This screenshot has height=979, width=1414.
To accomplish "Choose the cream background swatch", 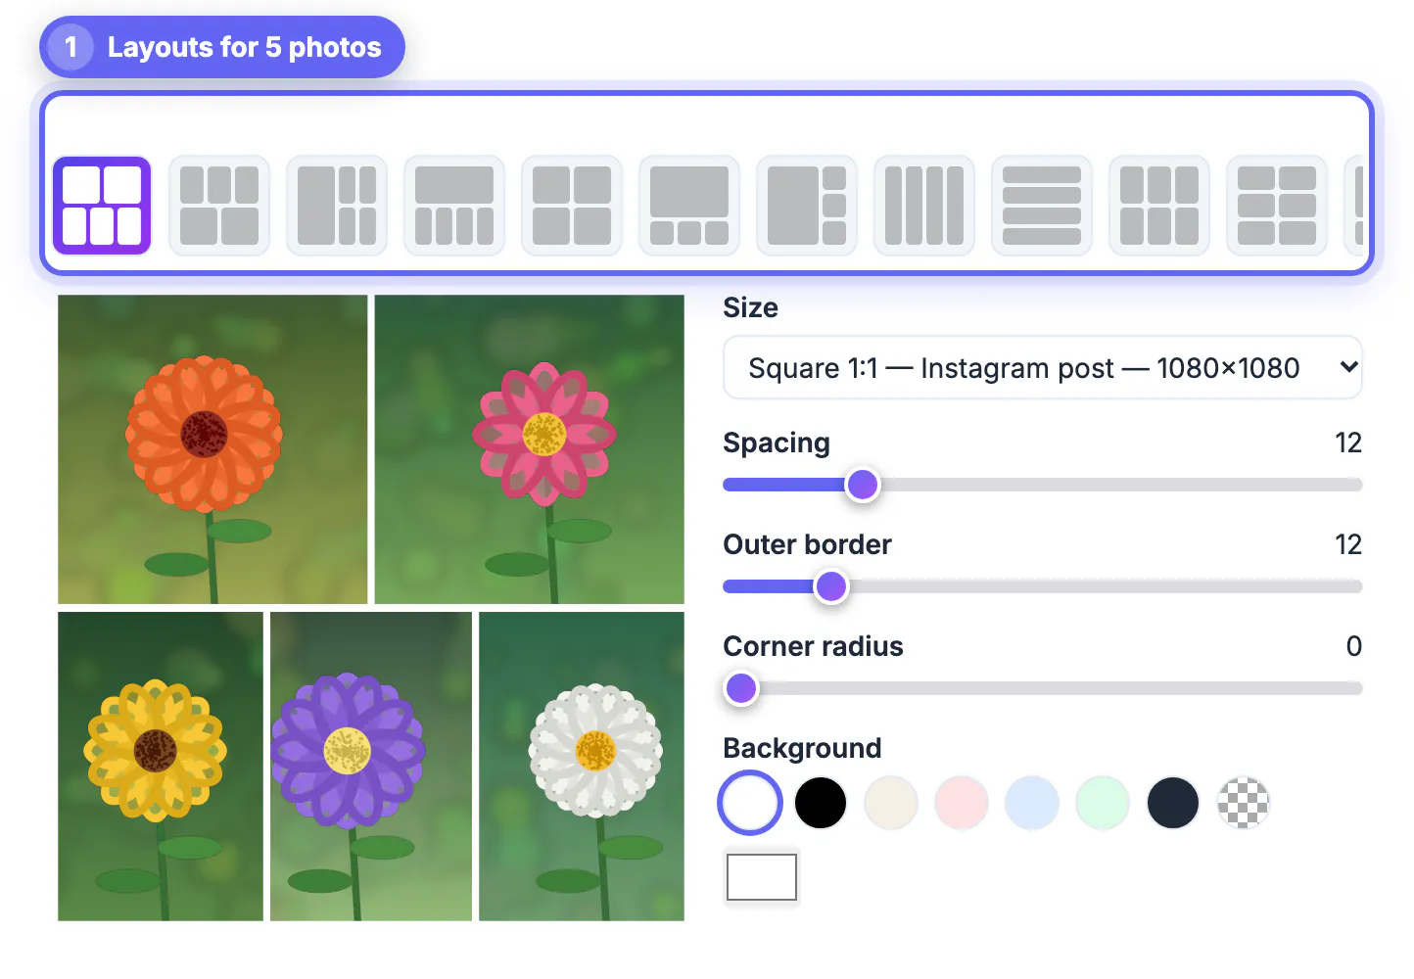I will [x=891, y=803].
